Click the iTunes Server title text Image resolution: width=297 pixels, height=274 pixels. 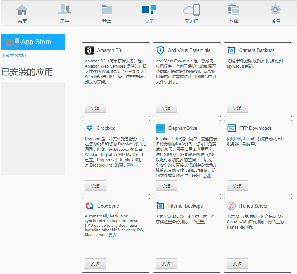pos(253,206)
